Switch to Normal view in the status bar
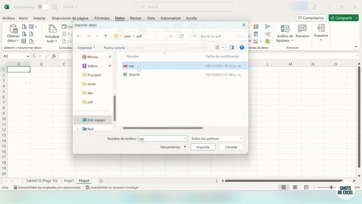The width and height of the screenshot is (362, 204). click(x=283, y=188)
